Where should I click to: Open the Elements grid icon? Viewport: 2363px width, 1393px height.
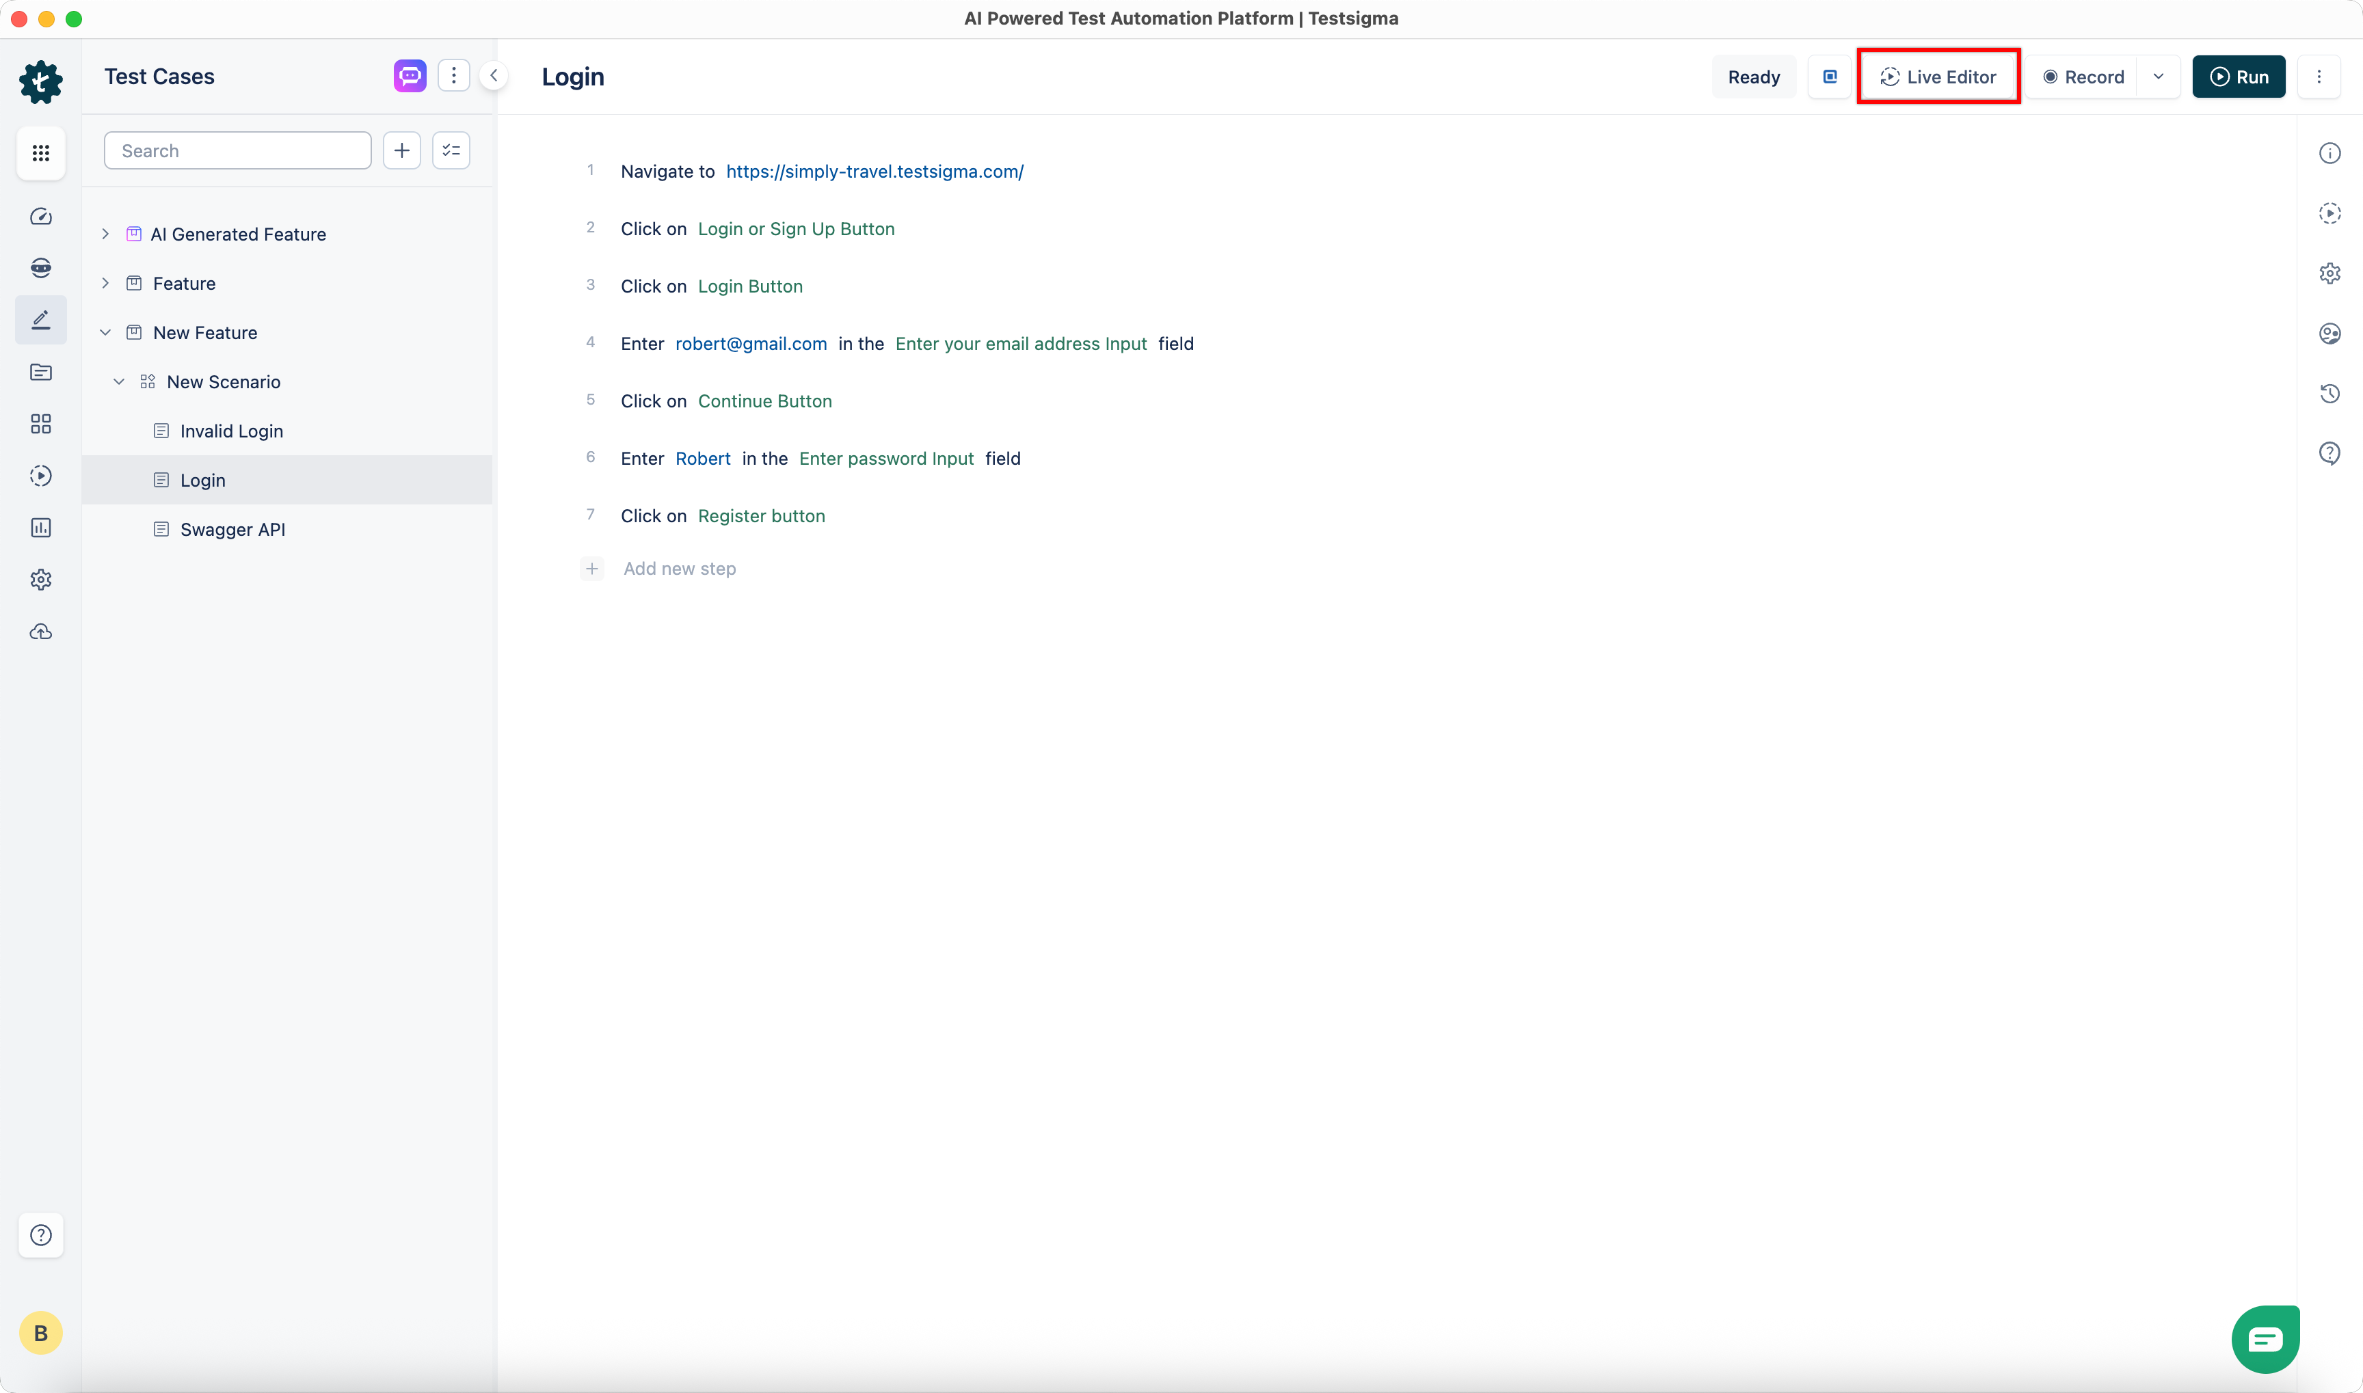point(40,423)
